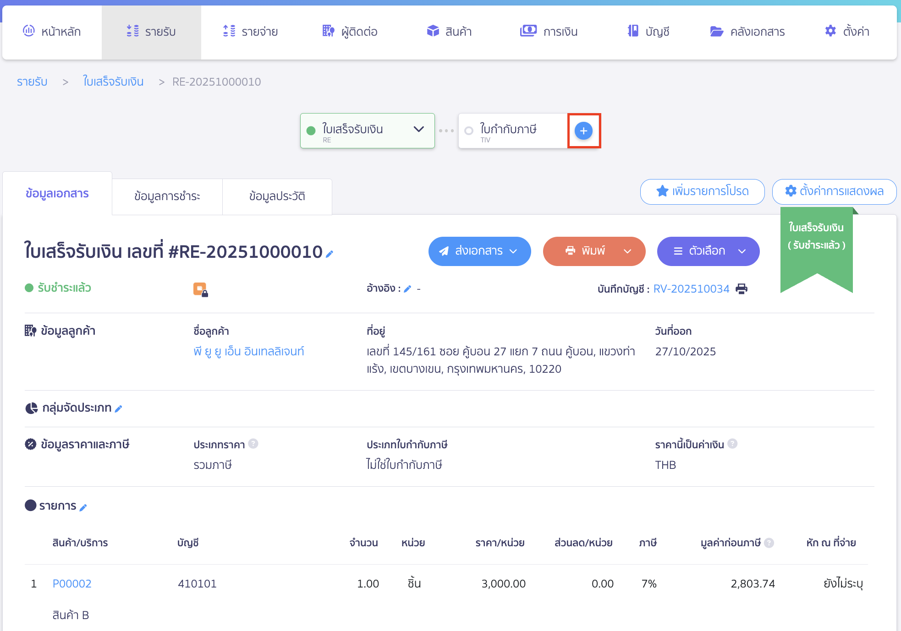This screenshot has width=901, height=631.
Task: Select the รายจ่าย expenses icon
Action: 229,31
